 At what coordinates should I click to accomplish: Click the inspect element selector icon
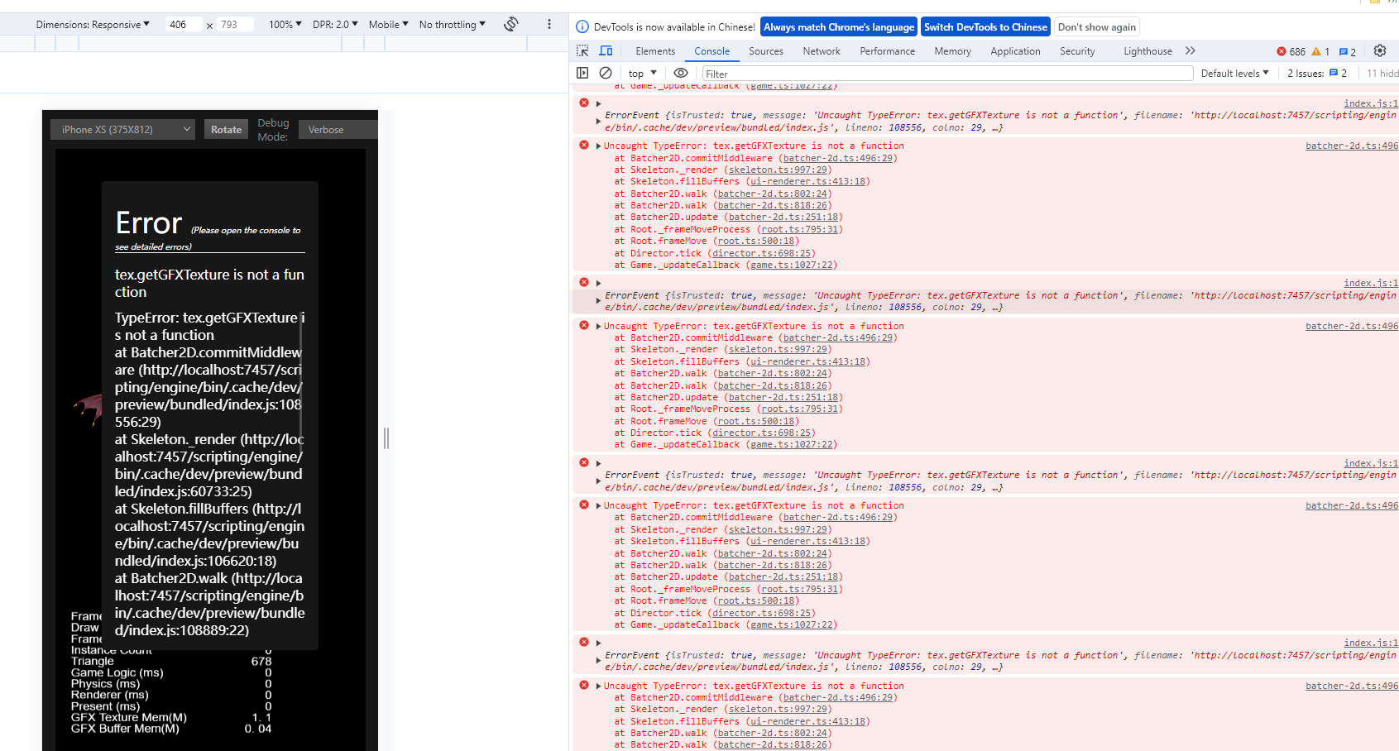tap(582, 50)
